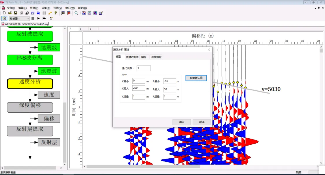Click the 反射层提取 flowchart step
The width and height of the screenshot is (325, 175).
[x=30, y=131]
